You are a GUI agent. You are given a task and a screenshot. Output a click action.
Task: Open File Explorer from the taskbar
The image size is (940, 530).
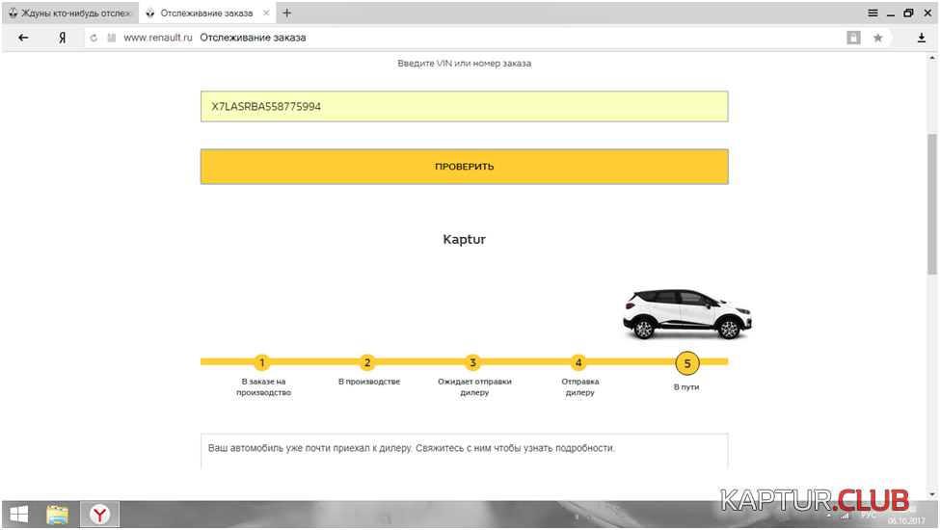(58, 515)
